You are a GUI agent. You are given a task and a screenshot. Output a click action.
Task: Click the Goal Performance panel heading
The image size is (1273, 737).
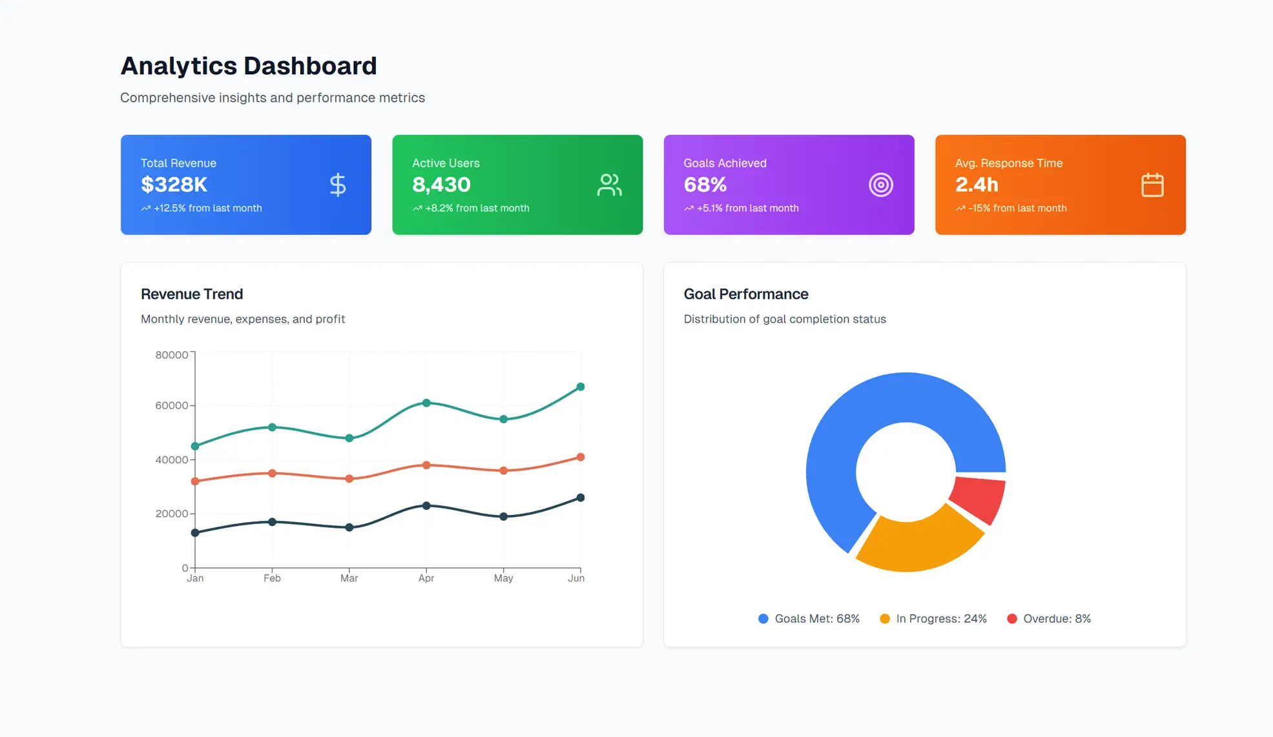click(746, 294)
